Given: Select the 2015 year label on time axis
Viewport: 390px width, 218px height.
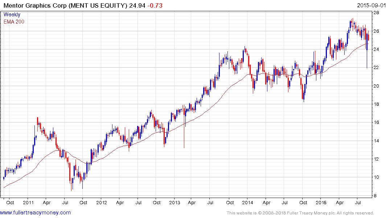Looking at the screenshot, I should tap(321, 202).
